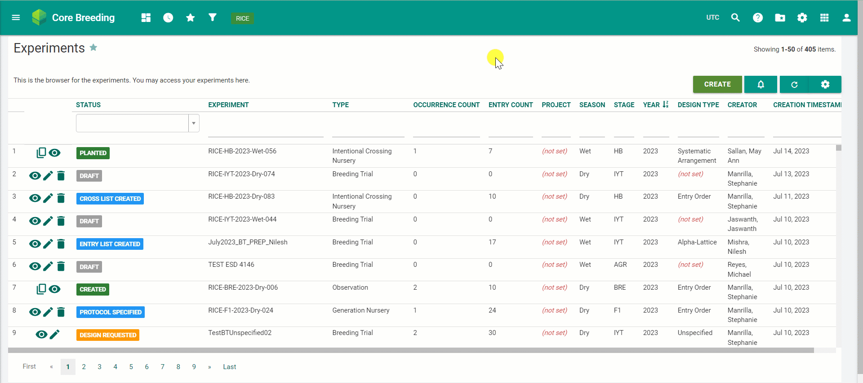Open grid settings gear next to refresh
The image size is (863, 383).
(x=825, y=84)
